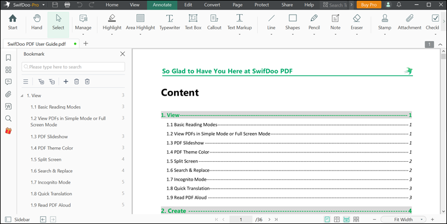Select the Eraser tool
The height and width of the screenshot is (224, 447).
356,22
